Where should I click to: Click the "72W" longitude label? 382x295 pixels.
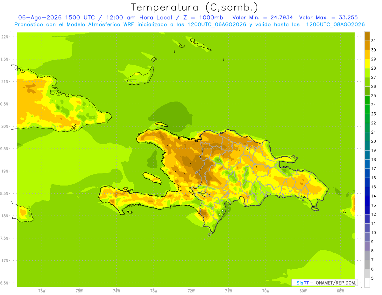[x=191, y=291]
